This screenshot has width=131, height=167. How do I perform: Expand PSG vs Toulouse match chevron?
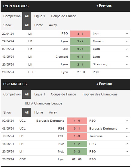click(x=127, y=136)
